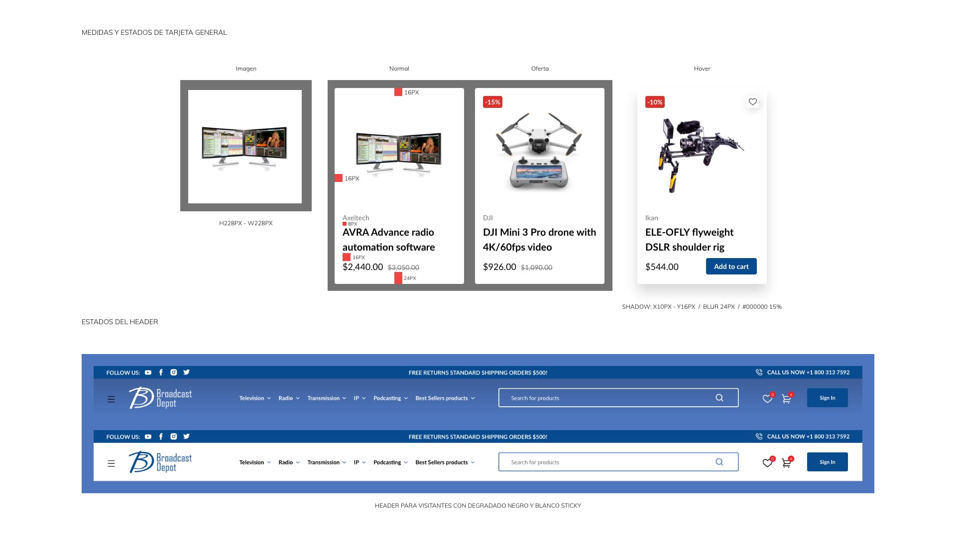The width and height of the screenshot is (956, 537).
Task: Expand Radio menu in dark header
Action: point(289,398)
